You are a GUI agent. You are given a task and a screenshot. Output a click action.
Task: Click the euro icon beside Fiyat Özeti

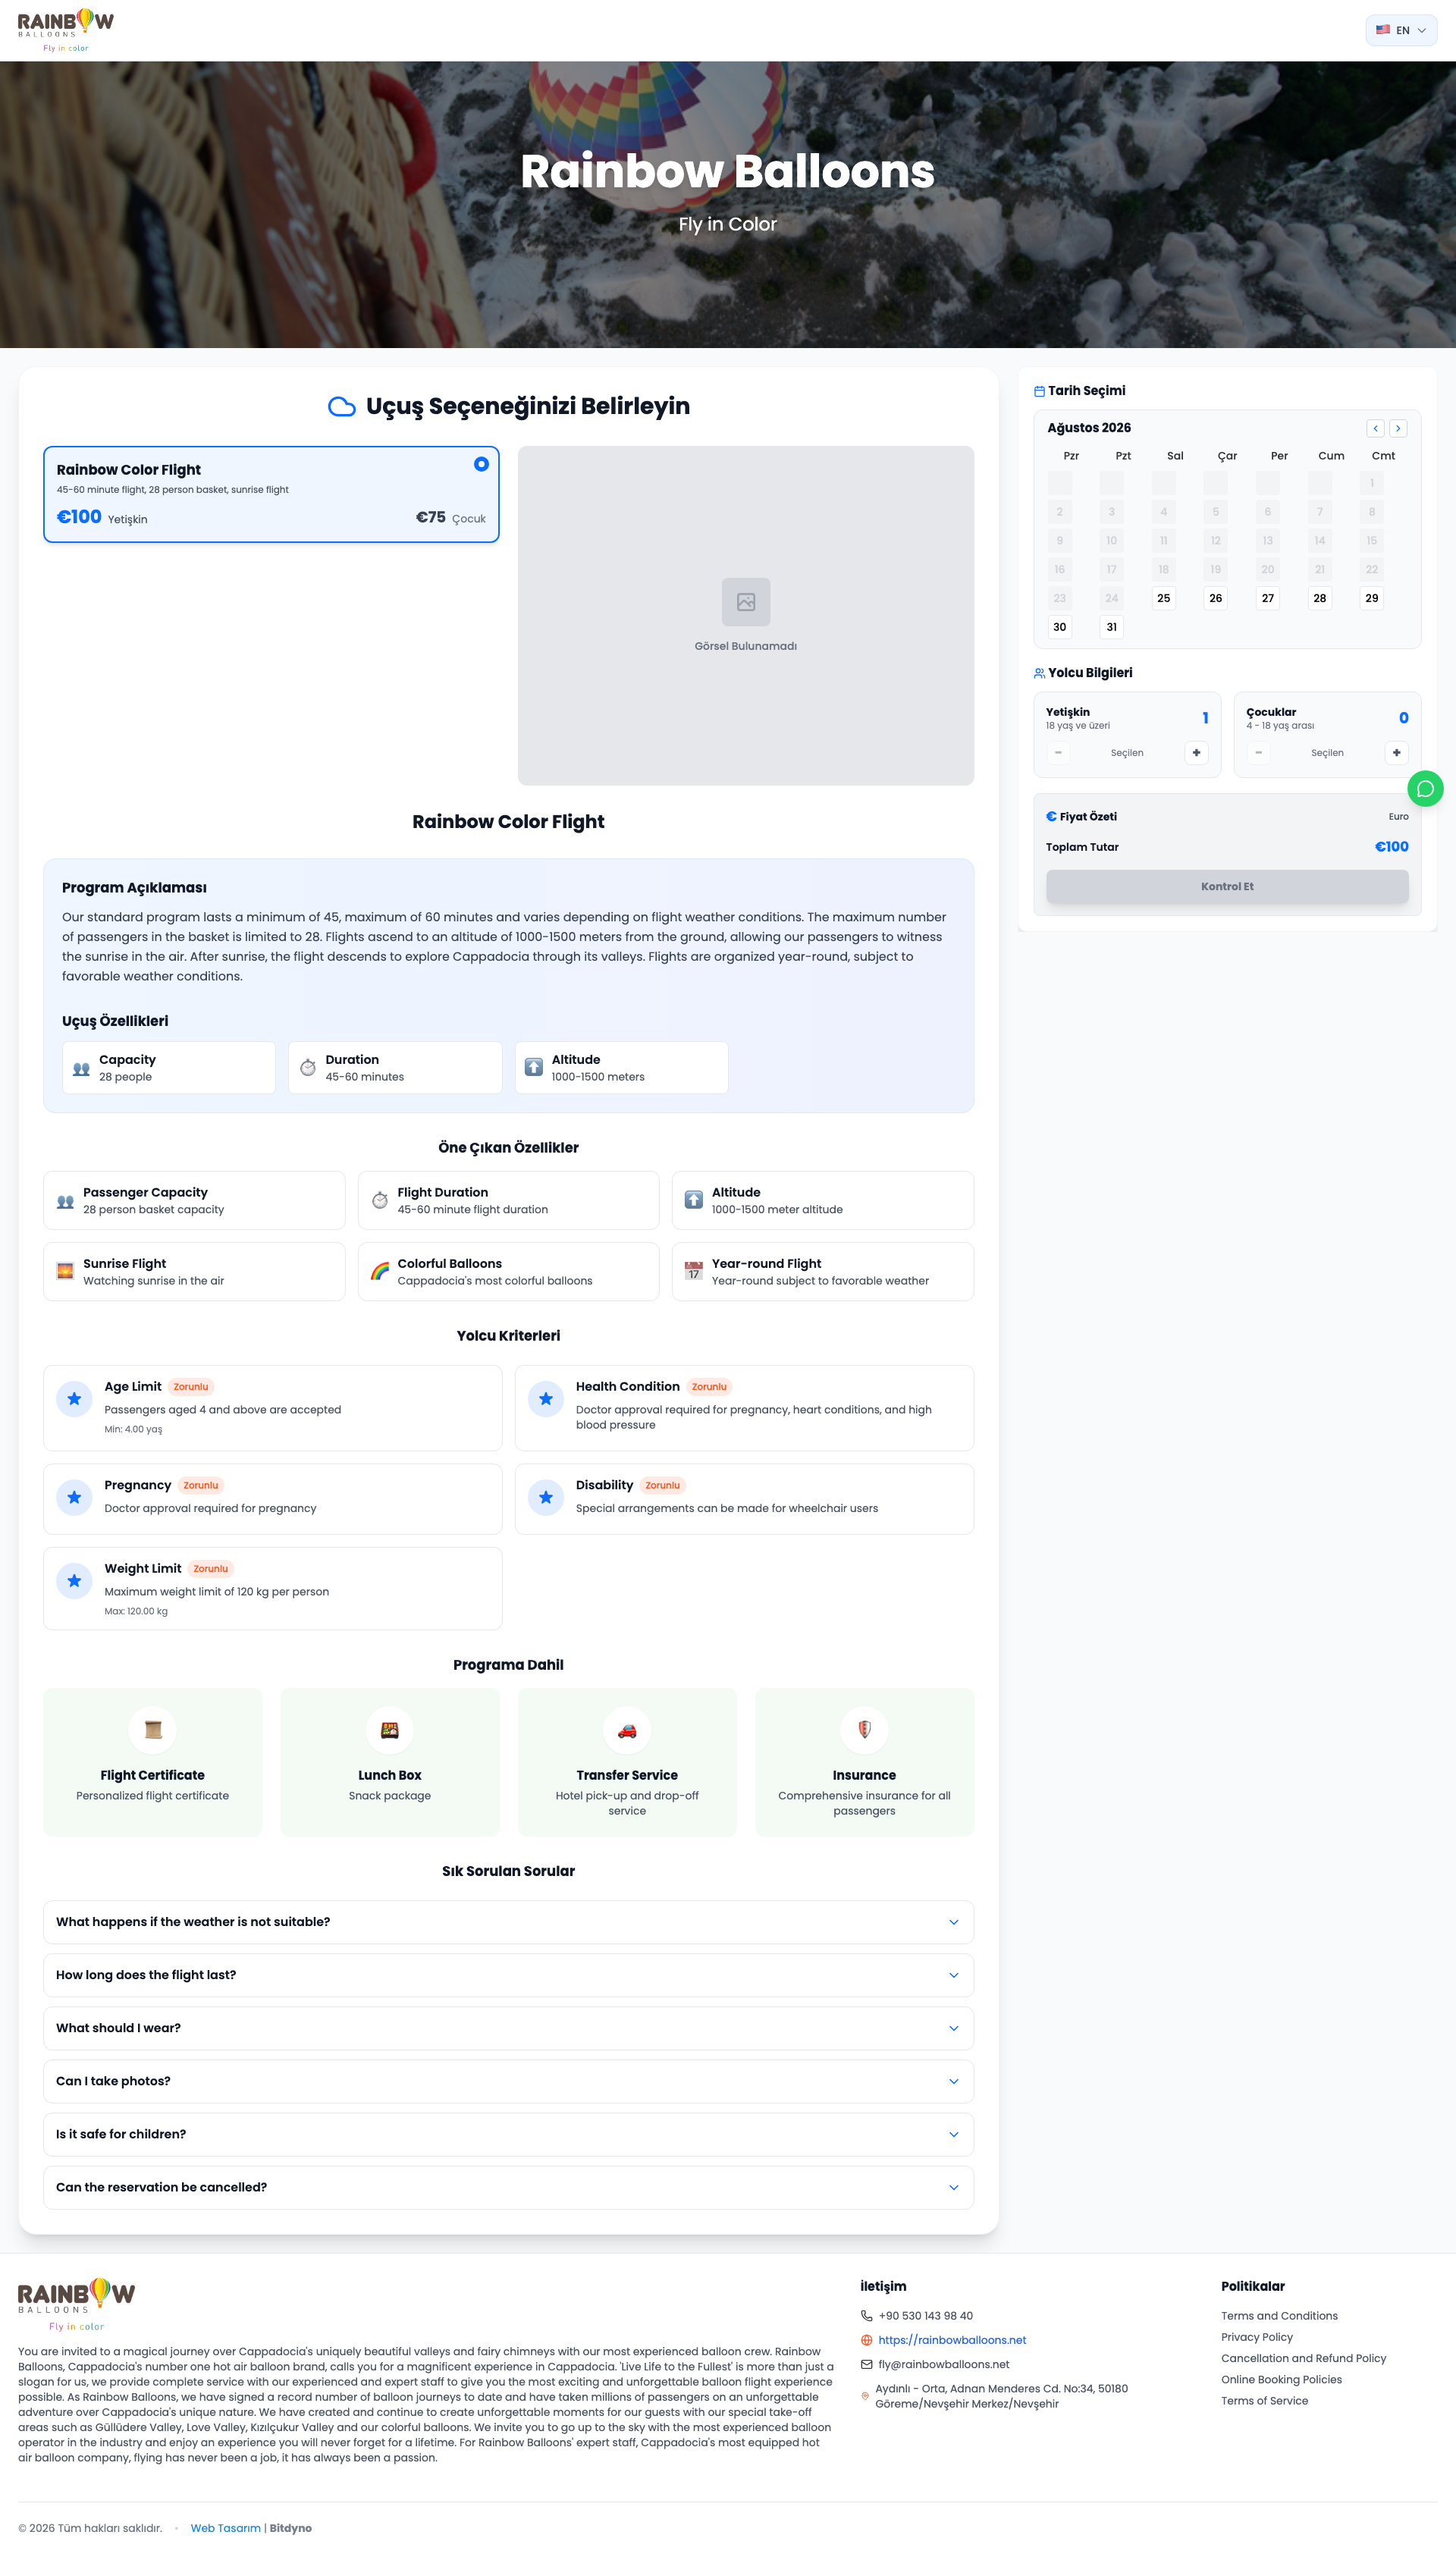click(1051, 817)
